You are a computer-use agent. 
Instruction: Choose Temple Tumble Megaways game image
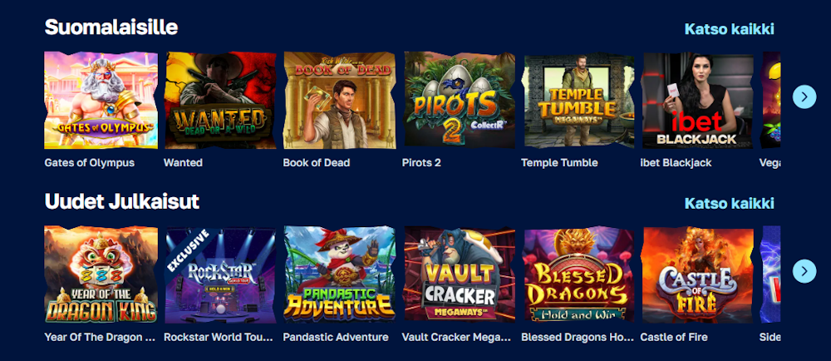point(578,100)
